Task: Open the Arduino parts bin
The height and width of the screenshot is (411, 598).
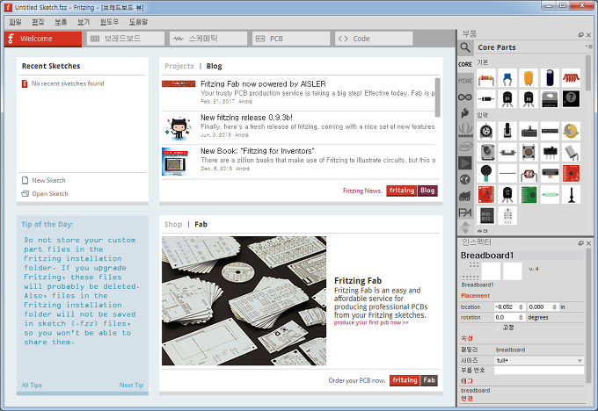Action: (x=465, y=97)
